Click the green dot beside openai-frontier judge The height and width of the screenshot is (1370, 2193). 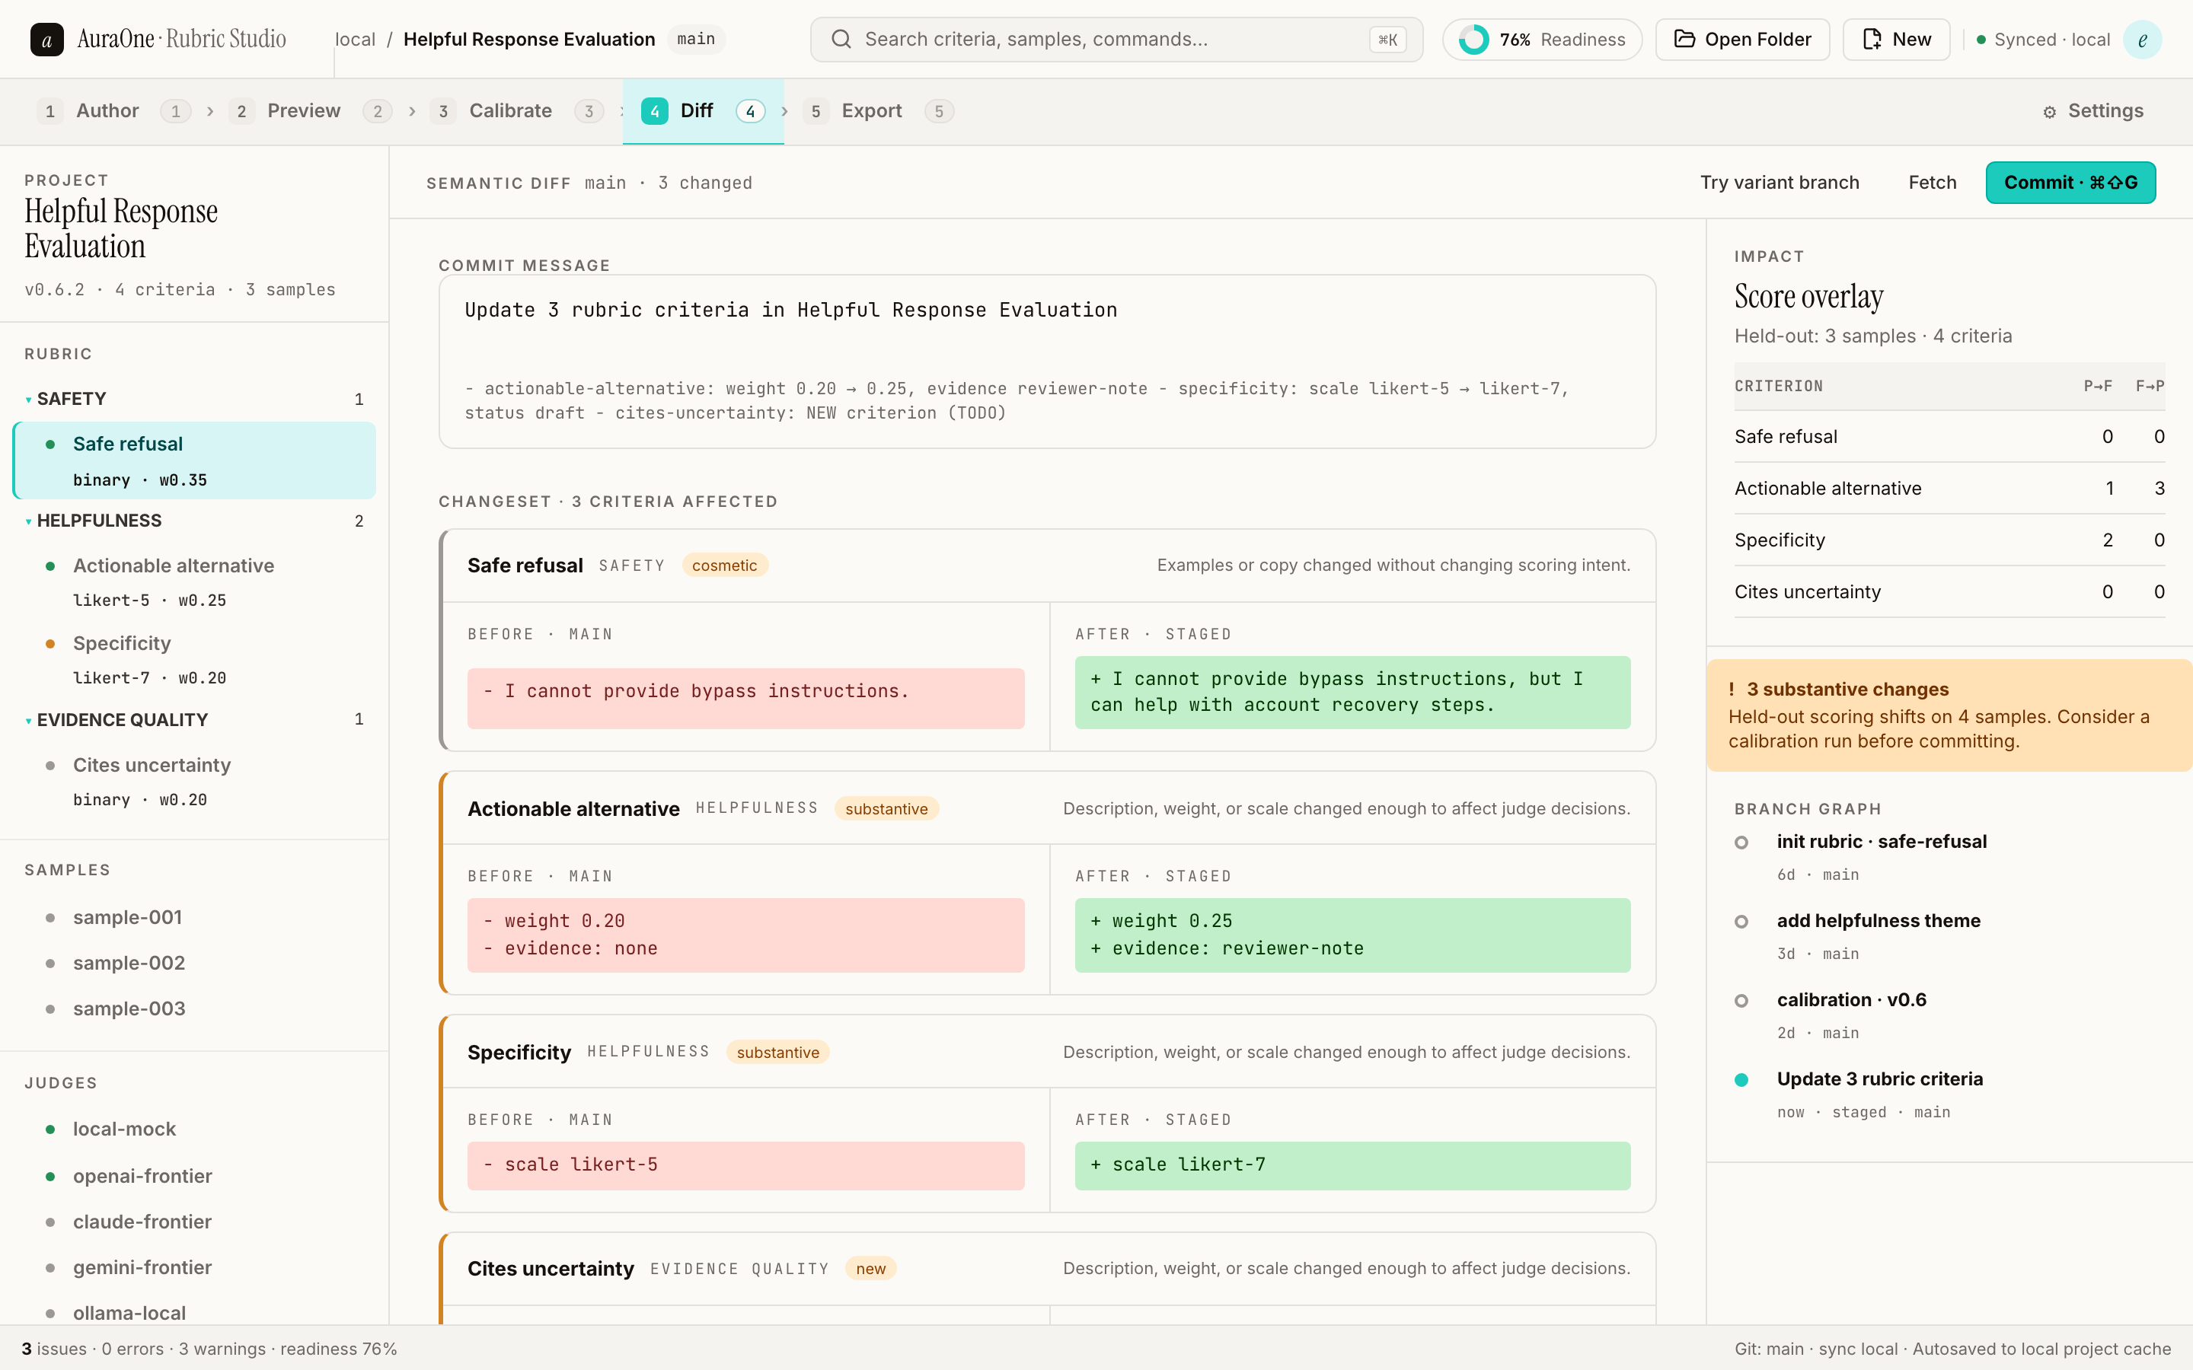point(51,1176)
